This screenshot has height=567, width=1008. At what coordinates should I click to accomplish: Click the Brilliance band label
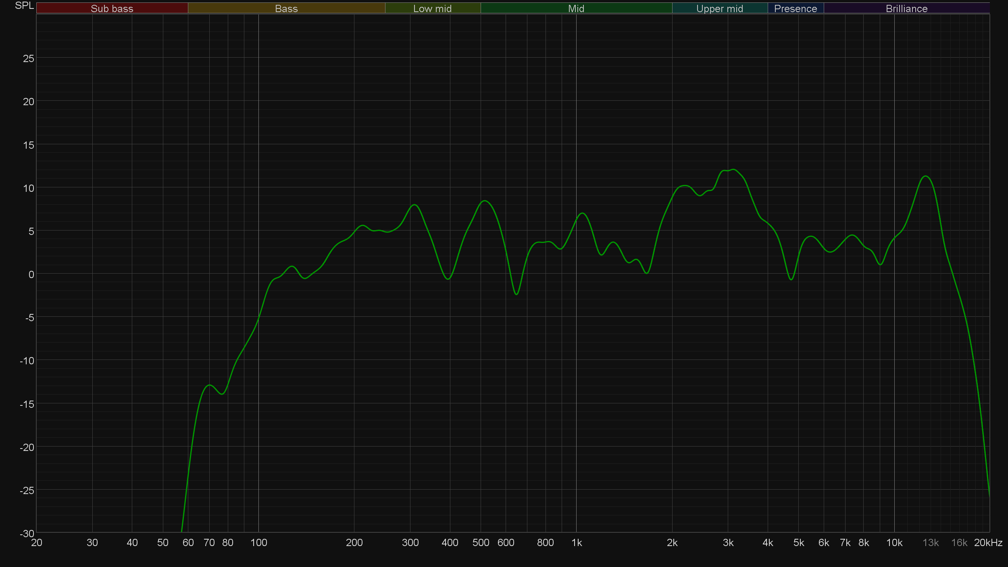coord(906,8)
